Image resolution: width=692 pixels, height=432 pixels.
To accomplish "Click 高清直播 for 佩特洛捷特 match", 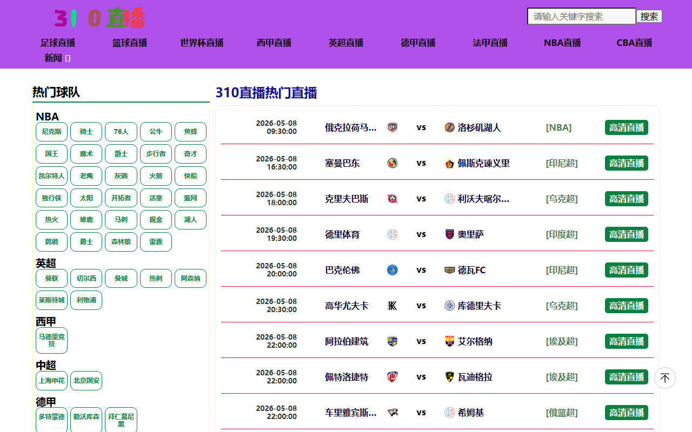I will (x=627, y=377).
